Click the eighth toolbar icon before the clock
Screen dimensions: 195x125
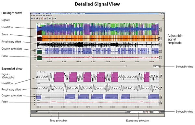50,19
